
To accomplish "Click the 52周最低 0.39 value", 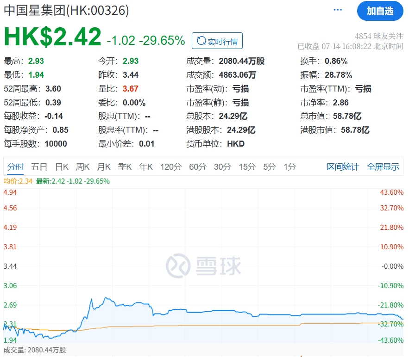I will coord(53,102).
